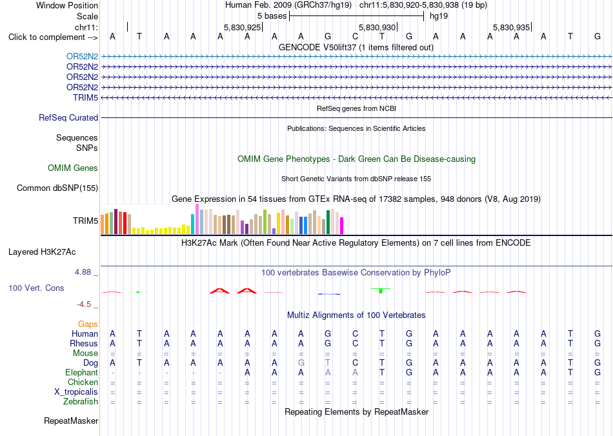Viewport: 613px width, 436px height.
Task: Click the chr11: ruler label
Action: [x=86, y=27]
